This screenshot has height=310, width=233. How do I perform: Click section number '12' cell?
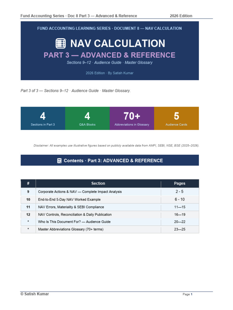point(28,215)
